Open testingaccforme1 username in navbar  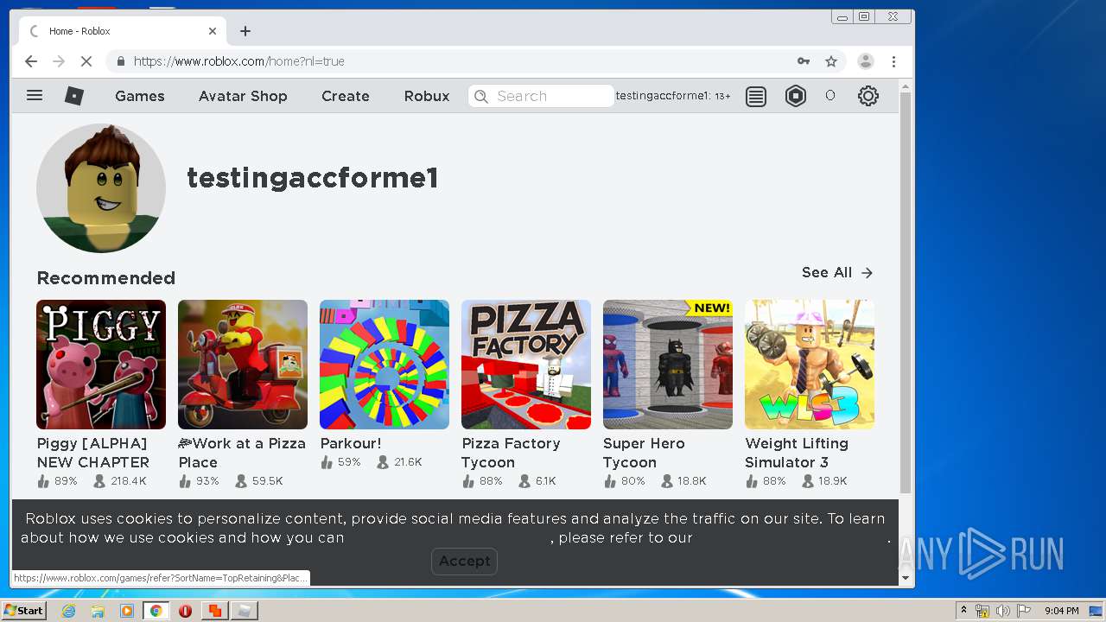pos(663,96)
